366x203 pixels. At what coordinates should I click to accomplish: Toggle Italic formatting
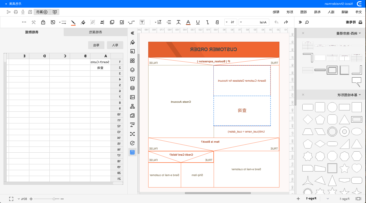coord(208,22)
